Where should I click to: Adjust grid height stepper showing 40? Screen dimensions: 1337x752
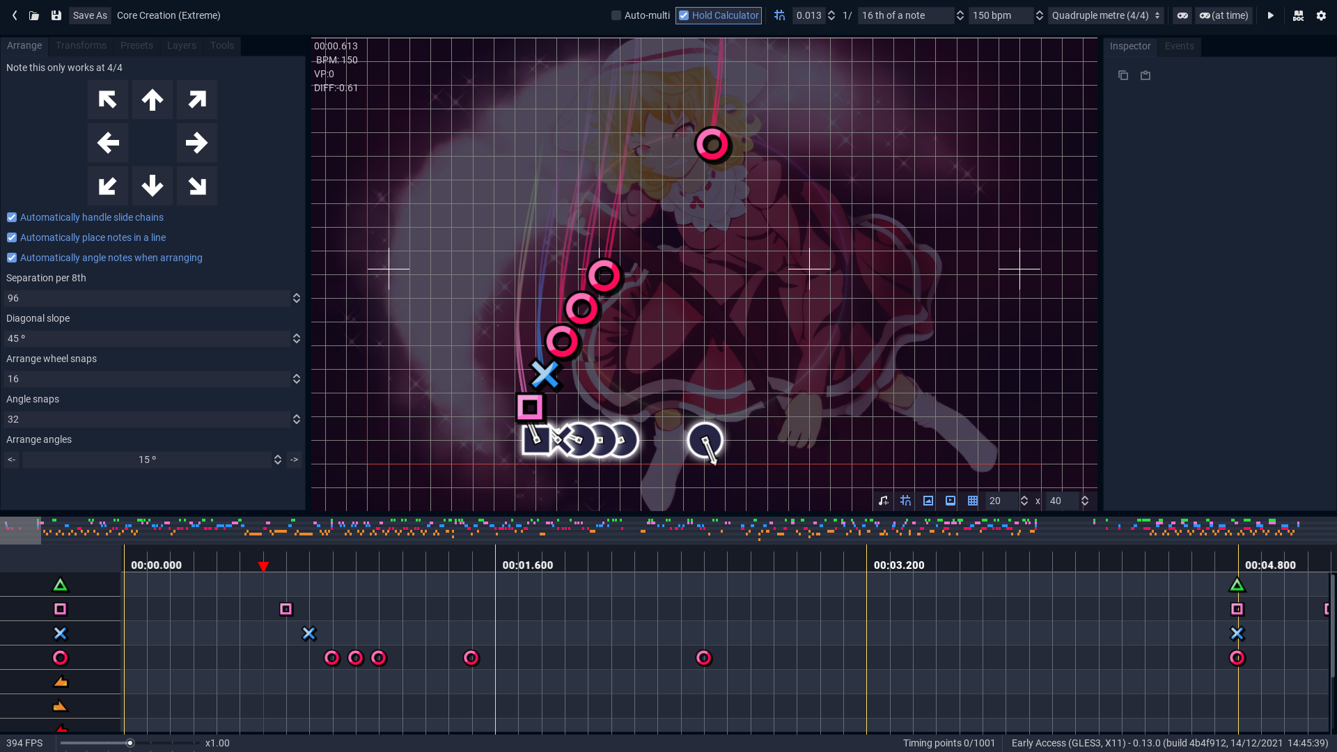[1085, 501]
